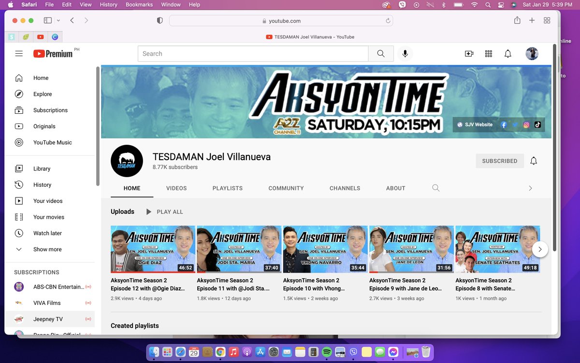Viewport: 580px width, 363px height.
Task: Click Safari sidebar toggle button
Action: pyautogui.click(x=48, y=20)
